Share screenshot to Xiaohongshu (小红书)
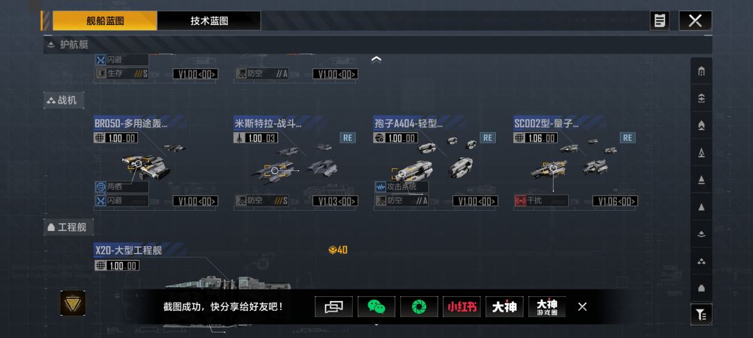Viewport: 753px width, 338px height. pos(462,307)
